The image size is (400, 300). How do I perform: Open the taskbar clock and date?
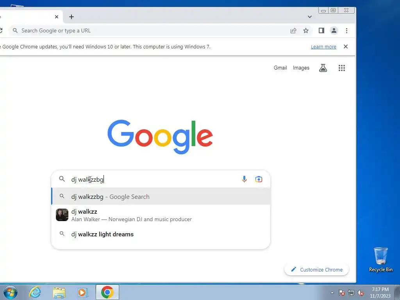point(380,293)
